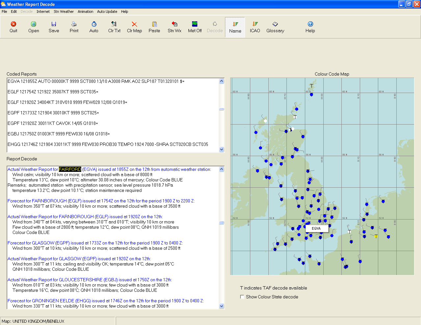
Task: Open the Internet menu
Action: tap(43, 12)
